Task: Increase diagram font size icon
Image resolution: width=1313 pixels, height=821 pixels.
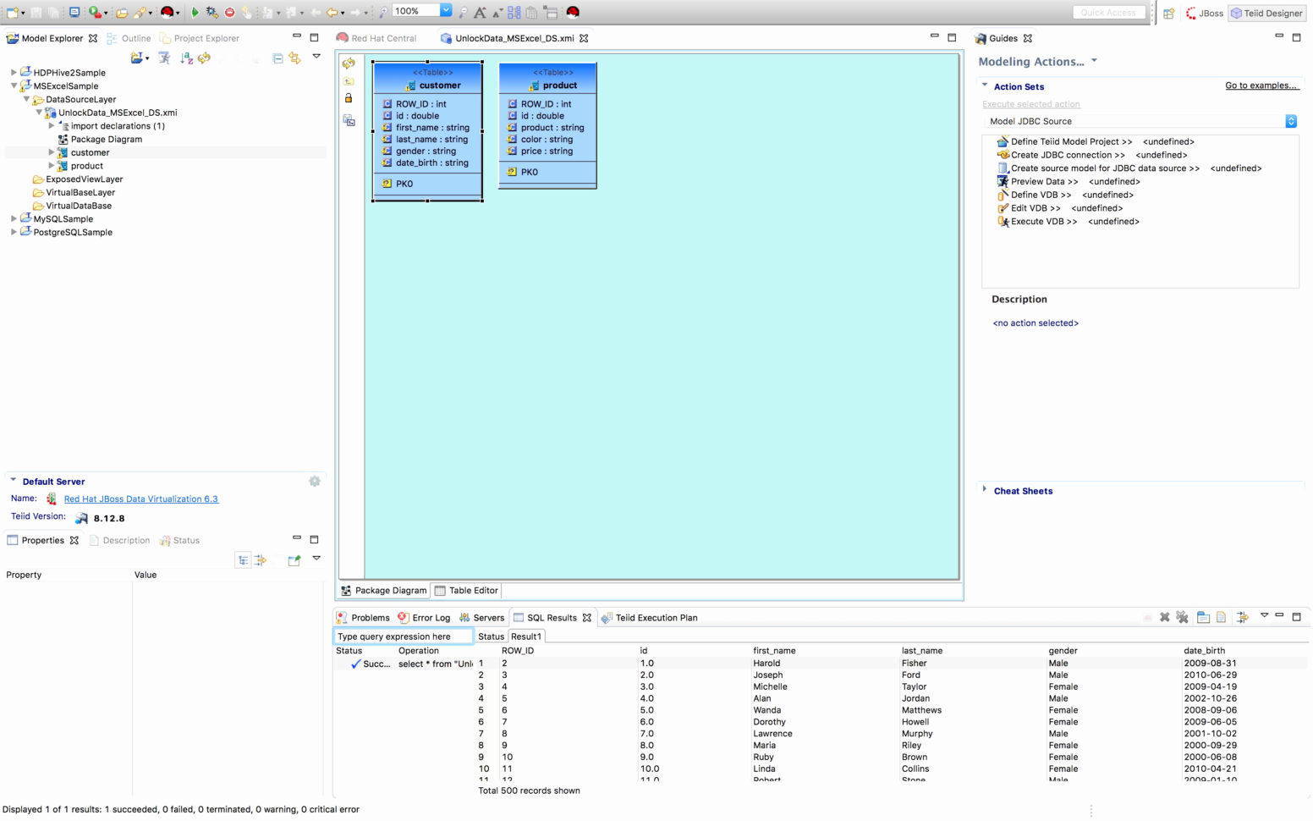Action: coord(480,13)
